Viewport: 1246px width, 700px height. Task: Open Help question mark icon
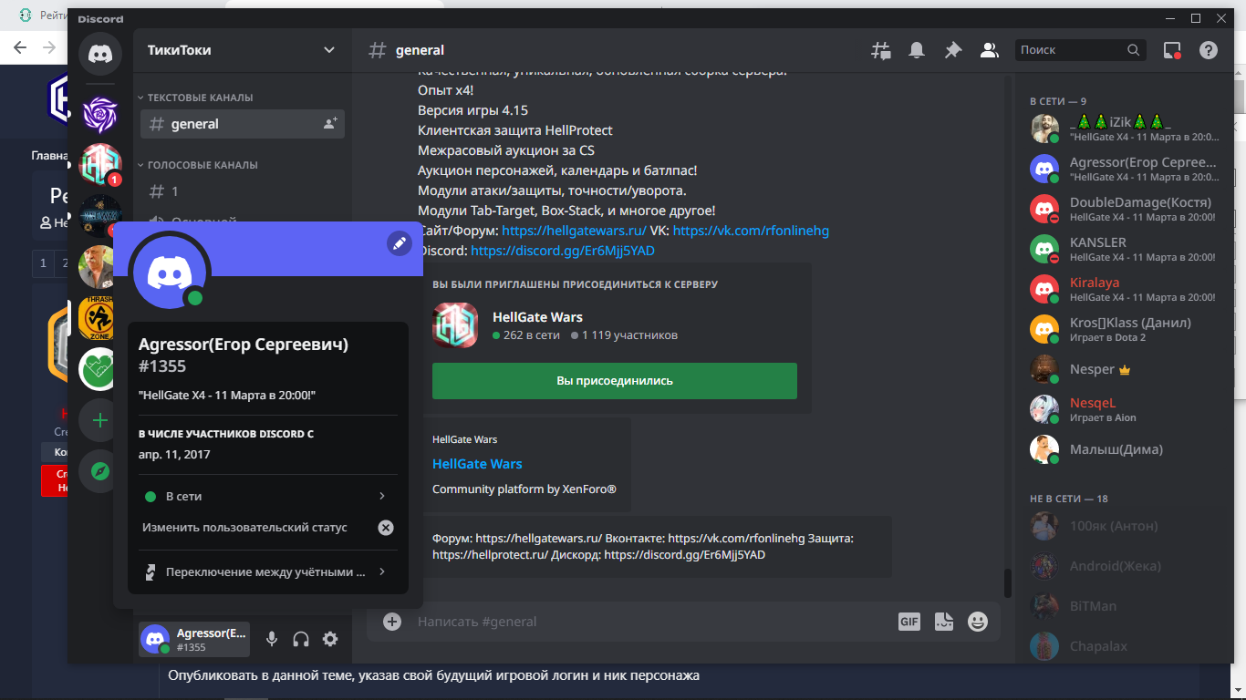click(1209, 50)
